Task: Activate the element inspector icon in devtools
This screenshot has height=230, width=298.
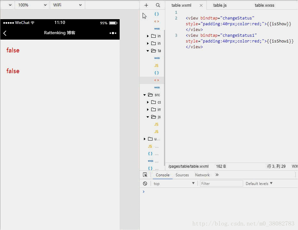Action: click(x=145, y=175)
